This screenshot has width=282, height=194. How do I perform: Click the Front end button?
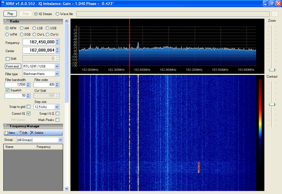point(12,66)
